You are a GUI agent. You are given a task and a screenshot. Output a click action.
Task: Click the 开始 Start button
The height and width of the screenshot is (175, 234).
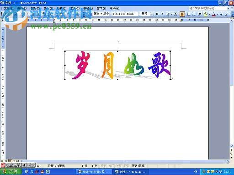(11, 172)
